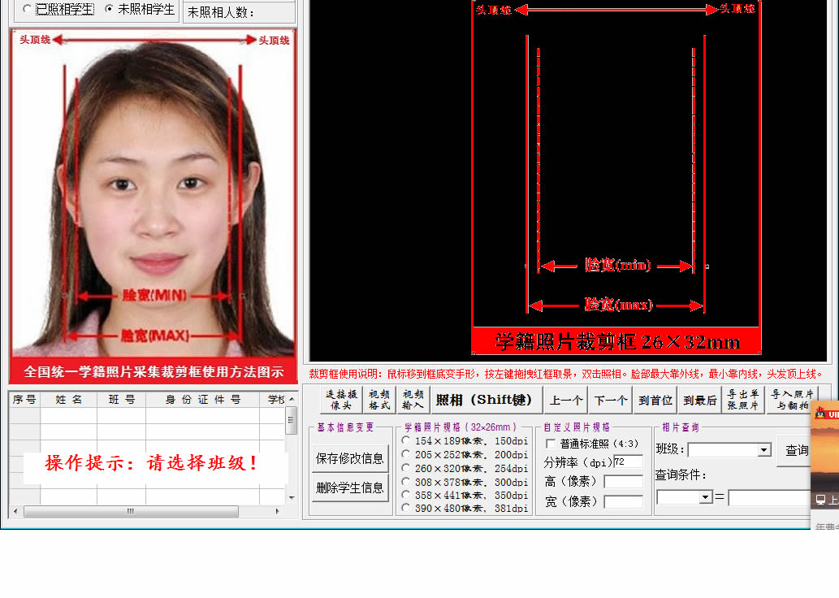Click the 连接摄像头 connect camera button
This screenshot has height=598, width=839.
coord(341,400)
